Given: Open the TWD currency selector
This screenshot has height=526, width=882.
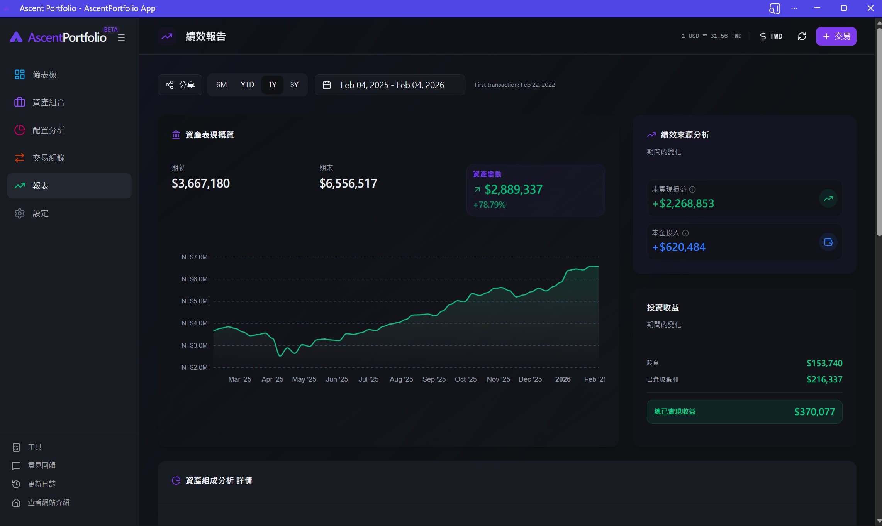Looking at the screenshot, I should coord(771,36).
